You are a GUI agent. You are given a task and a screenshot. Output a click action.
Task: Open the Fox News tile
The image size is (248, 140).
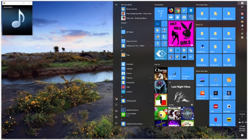[229, 107]
